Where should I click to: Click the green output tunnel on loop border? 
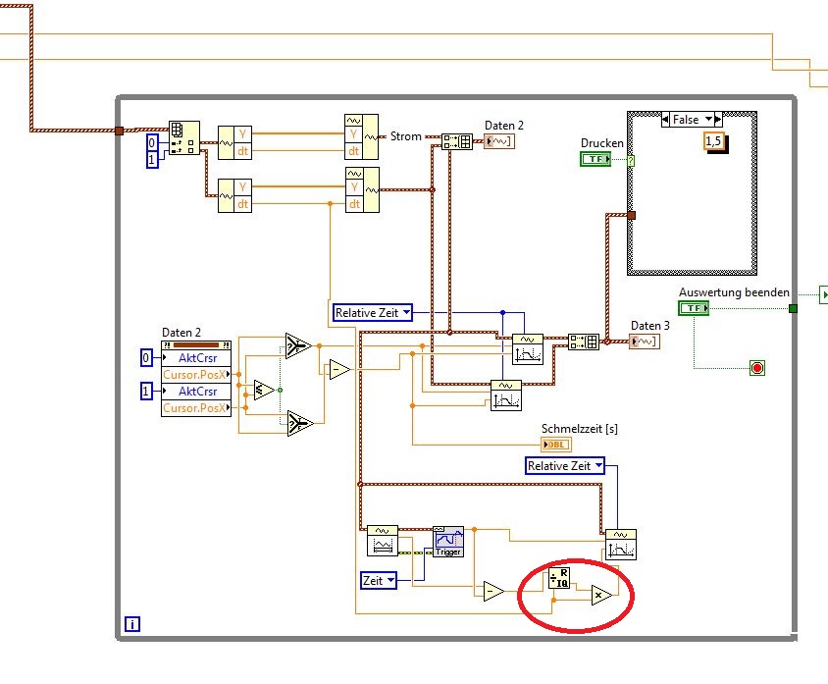[x=793, y=308]
